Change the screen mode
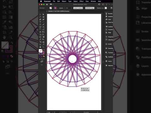 coord(42,62)
